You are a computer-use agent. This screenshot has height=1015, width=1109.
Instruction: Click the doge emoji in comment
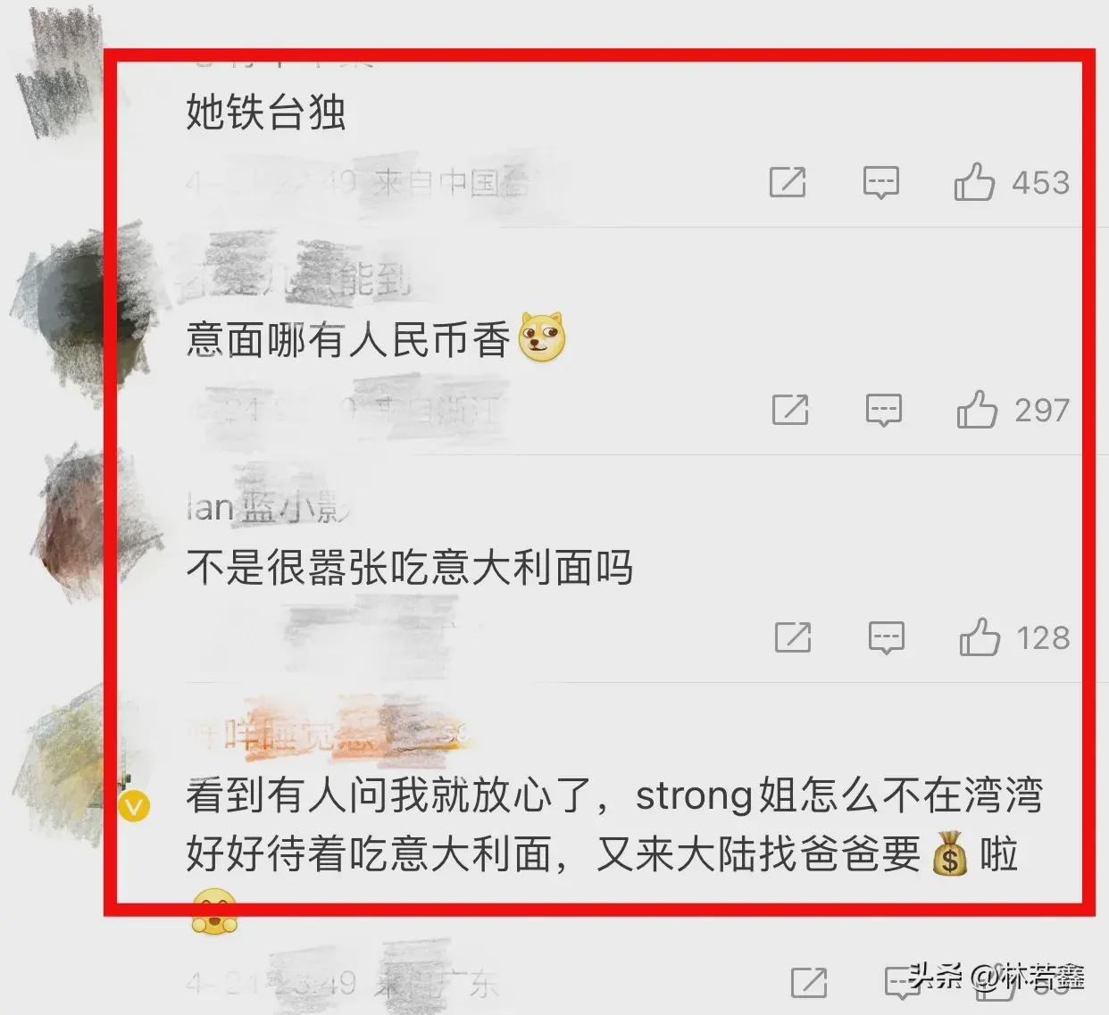click(x=542, y=337)
